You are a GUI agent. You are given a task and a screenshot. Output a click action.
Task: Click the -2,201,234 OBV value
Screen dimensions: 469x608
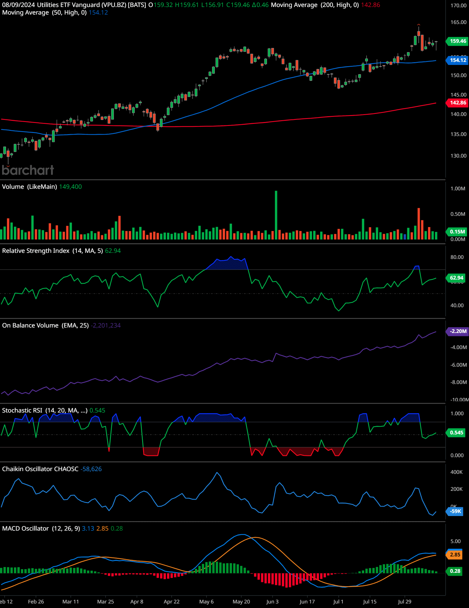click(106, 325)
